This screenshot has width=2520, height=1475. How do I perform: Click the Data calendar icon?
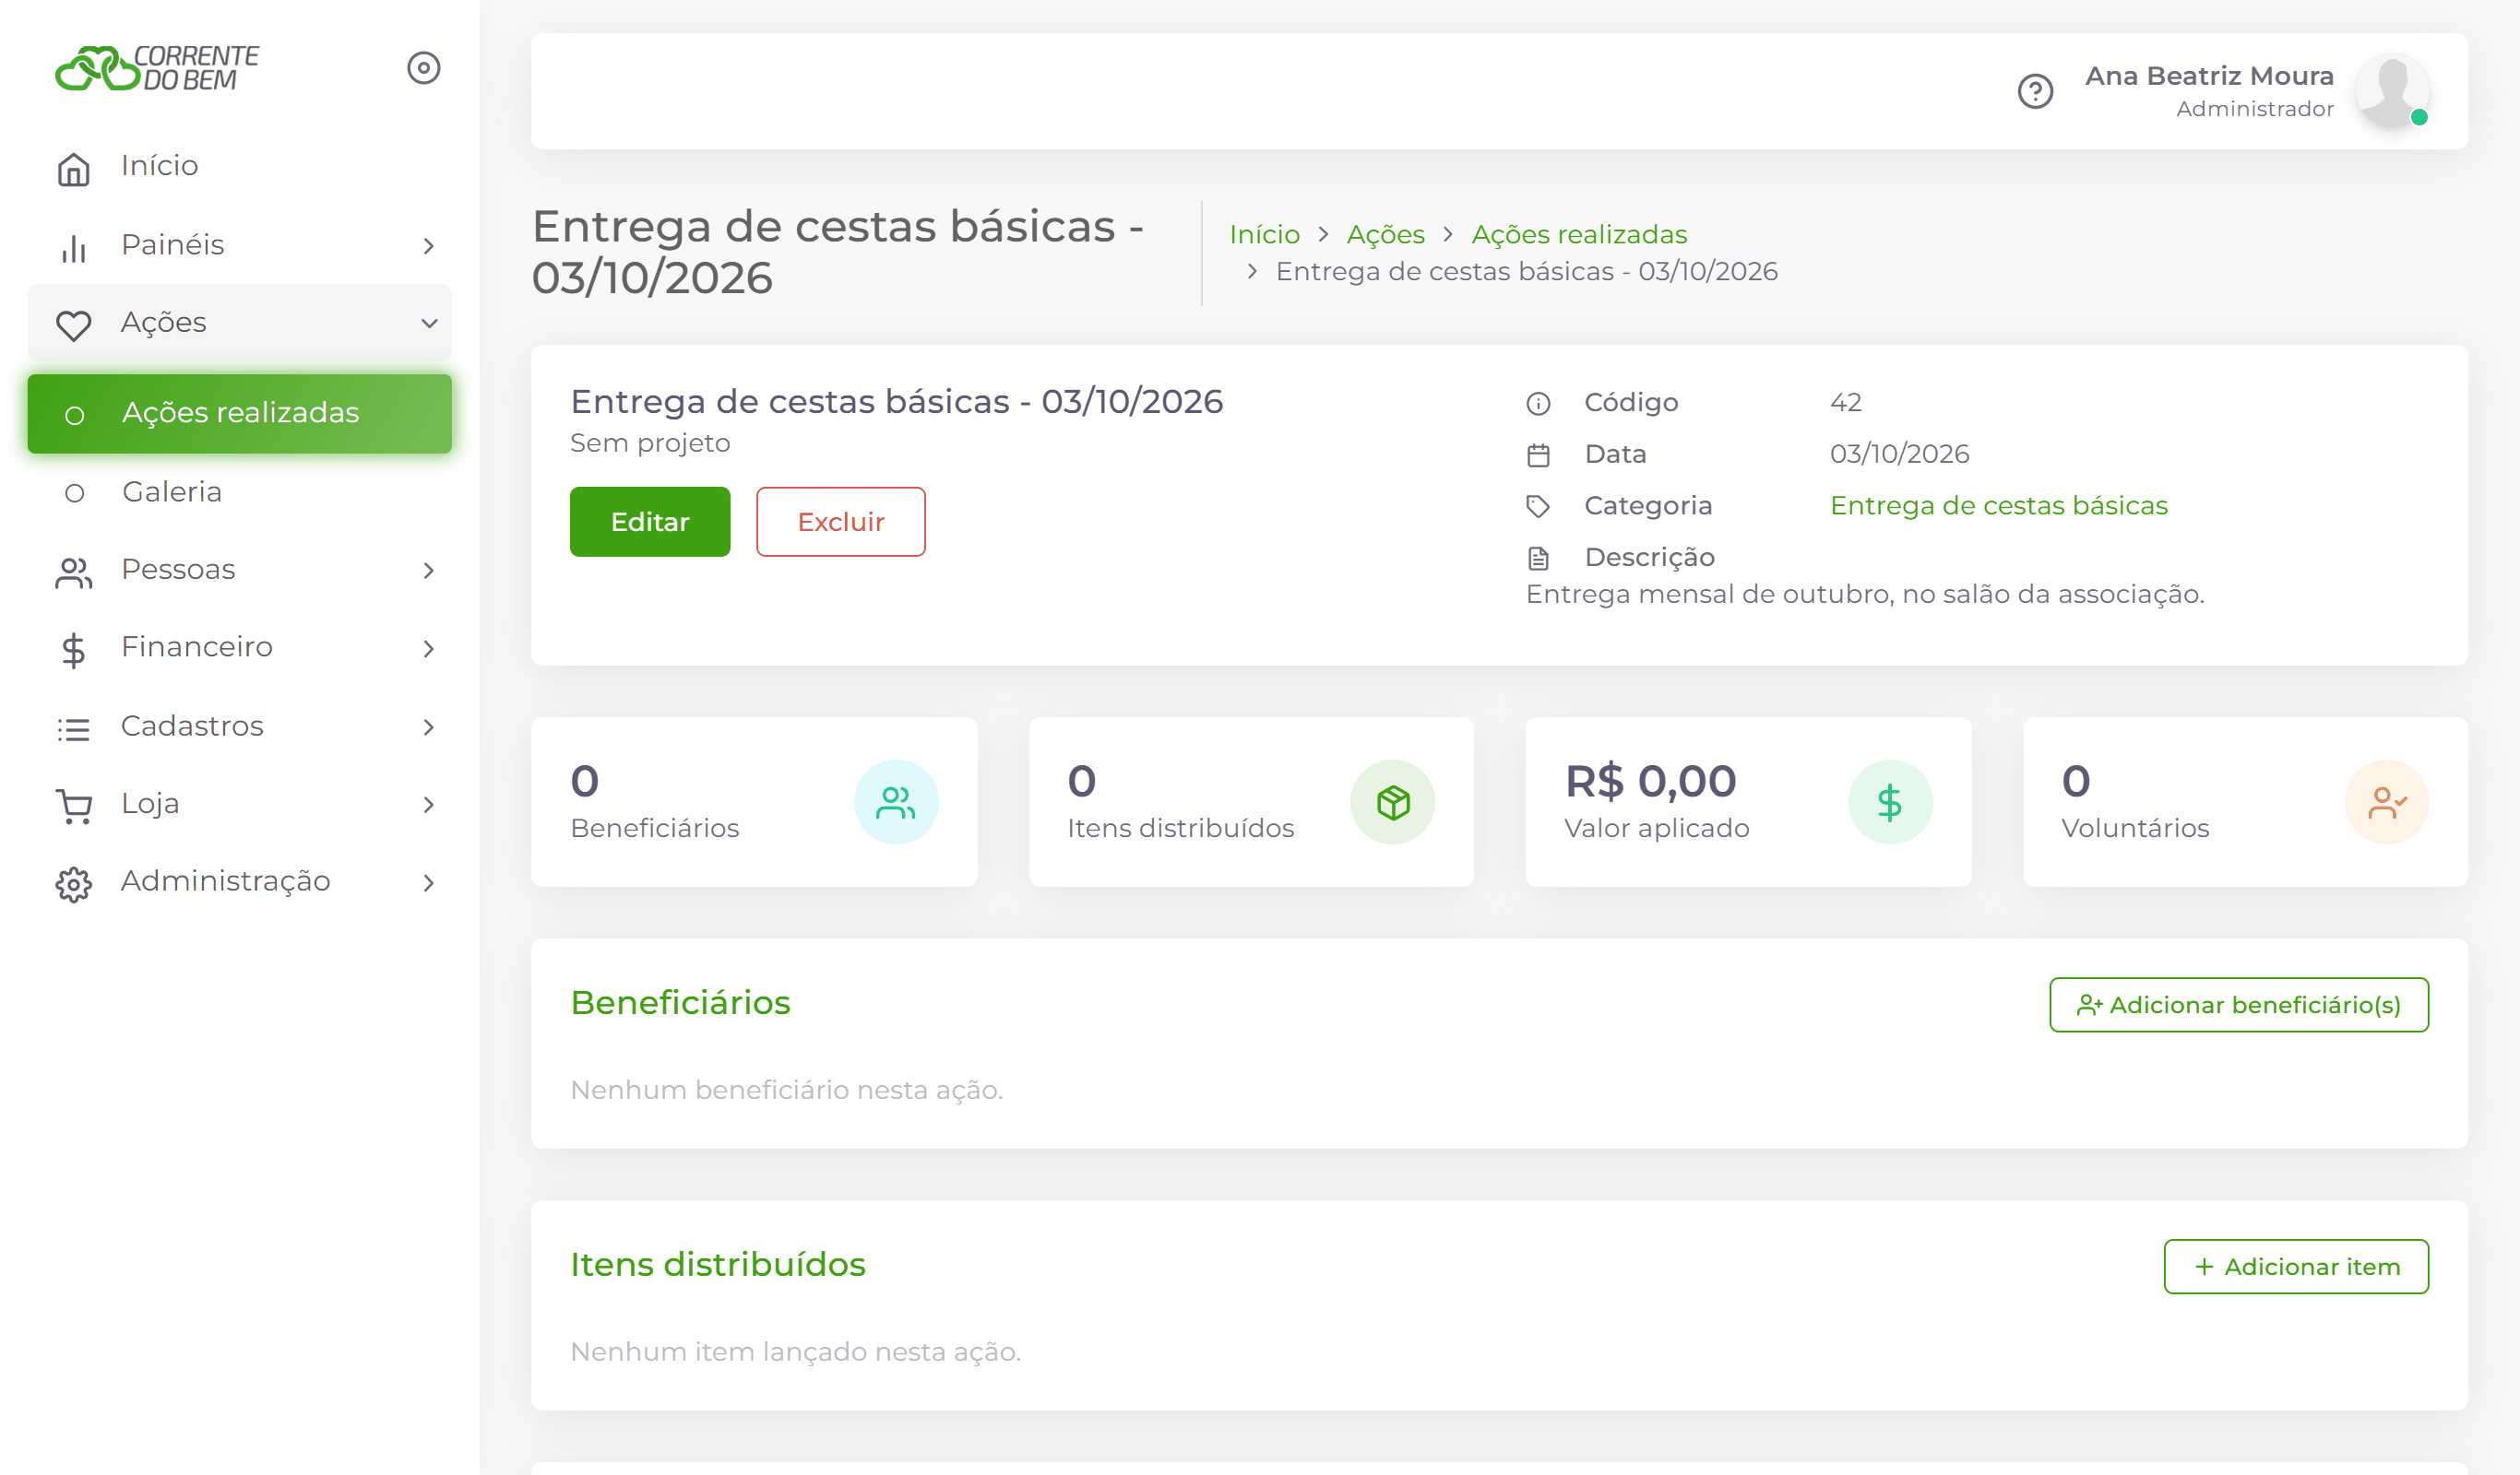click(1538, 454)
